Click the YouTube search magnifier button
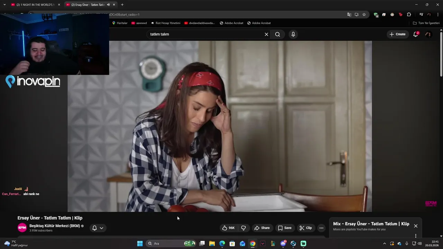 pyautogui.click(x=278, y=34)
